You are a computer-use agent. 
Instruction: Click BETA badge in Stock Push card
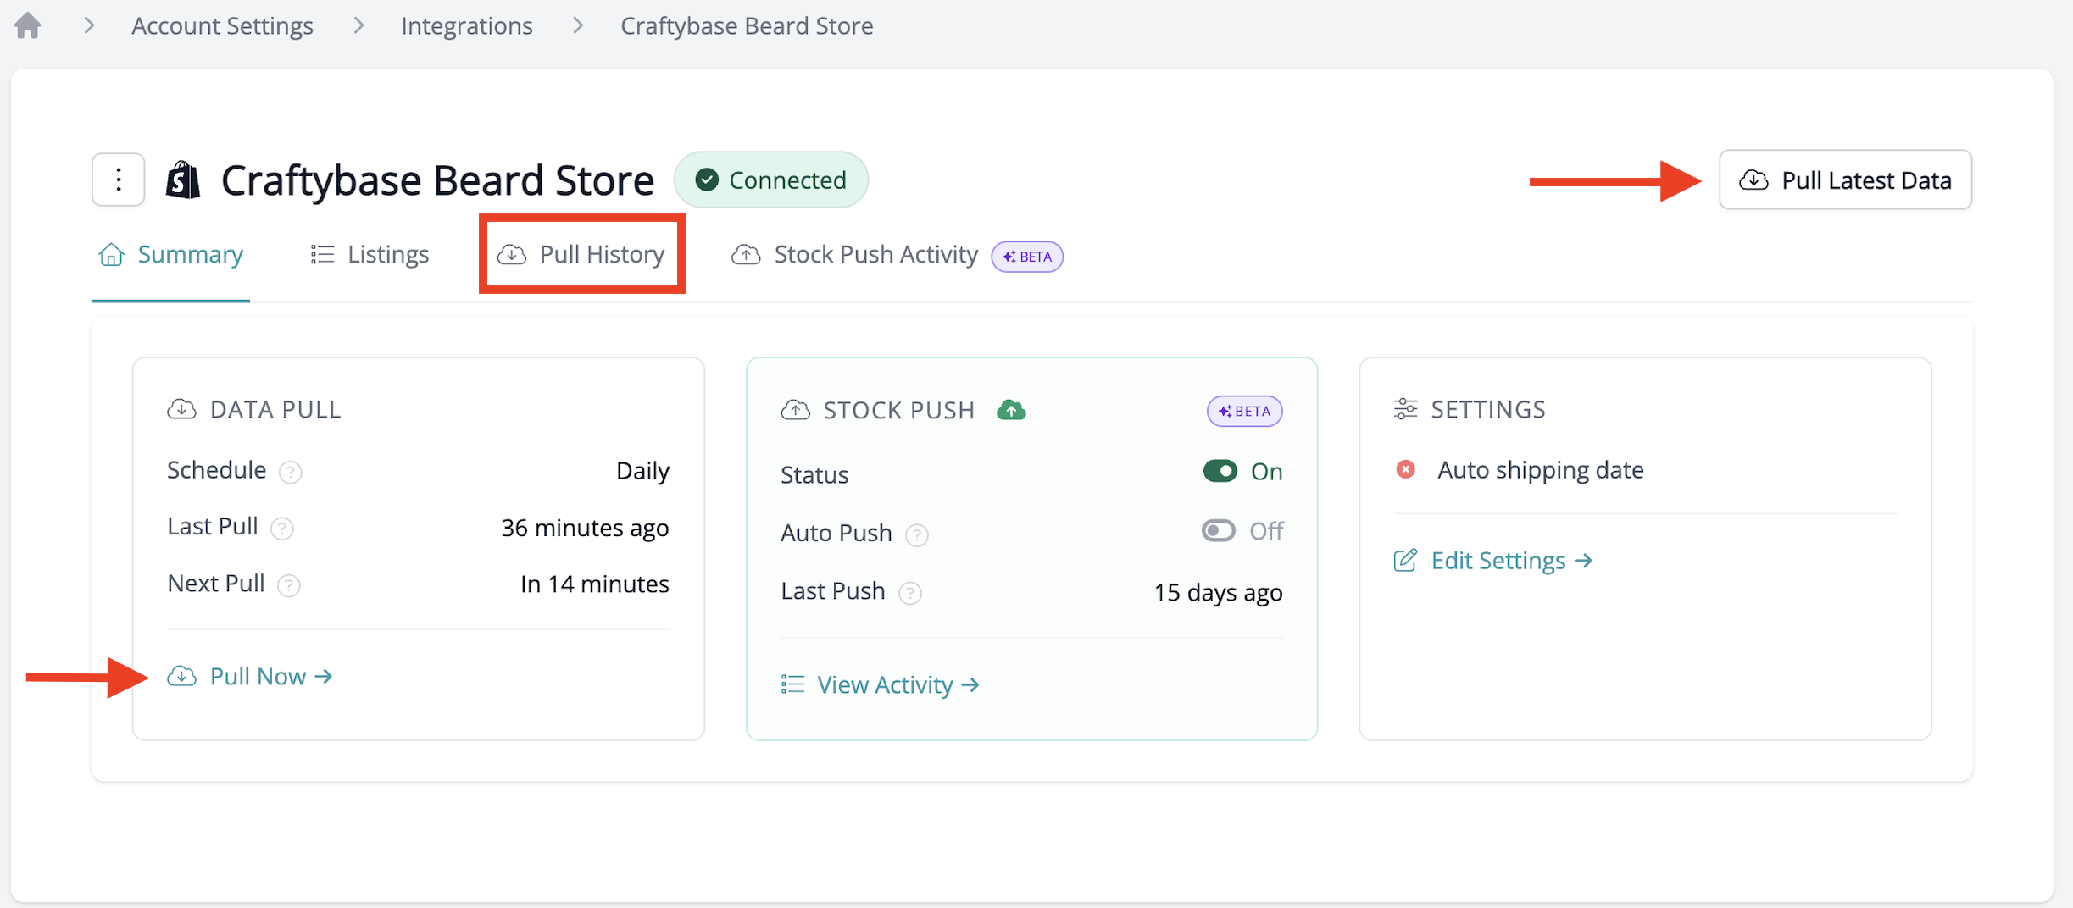click(x=1244, y=411)
